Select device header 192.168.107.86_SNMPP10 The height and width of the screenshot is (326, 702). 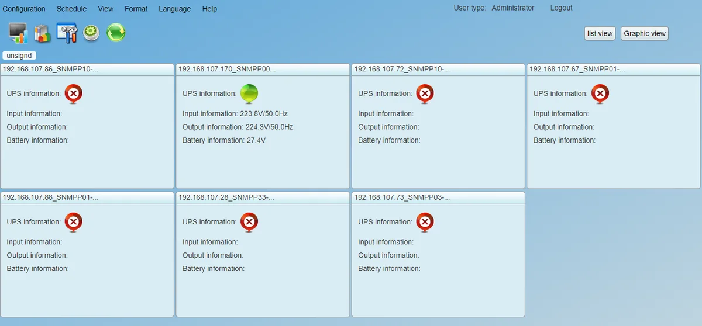point(87,69)
